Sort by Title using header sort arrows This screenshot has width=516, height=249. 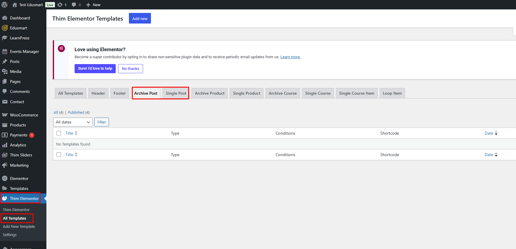coord(76,133)
